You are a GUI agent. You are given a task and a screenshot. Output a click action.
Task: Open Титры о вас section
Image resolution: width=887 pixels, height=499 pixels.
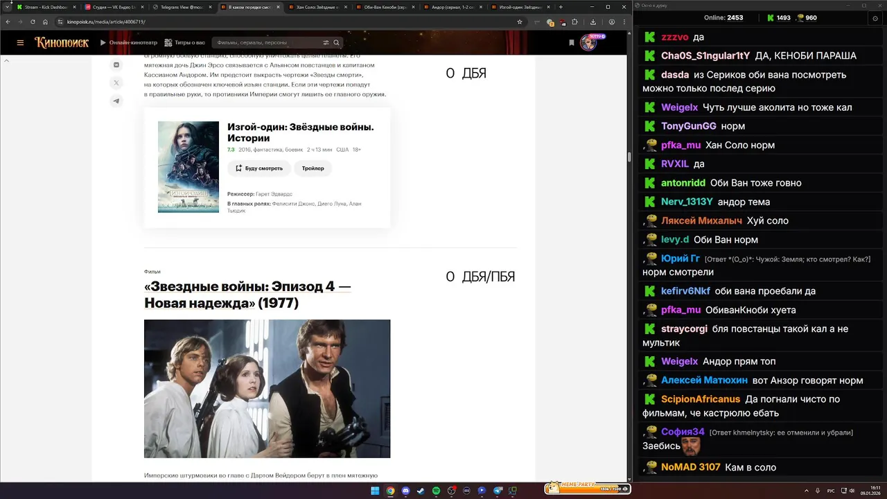point(185,43)
